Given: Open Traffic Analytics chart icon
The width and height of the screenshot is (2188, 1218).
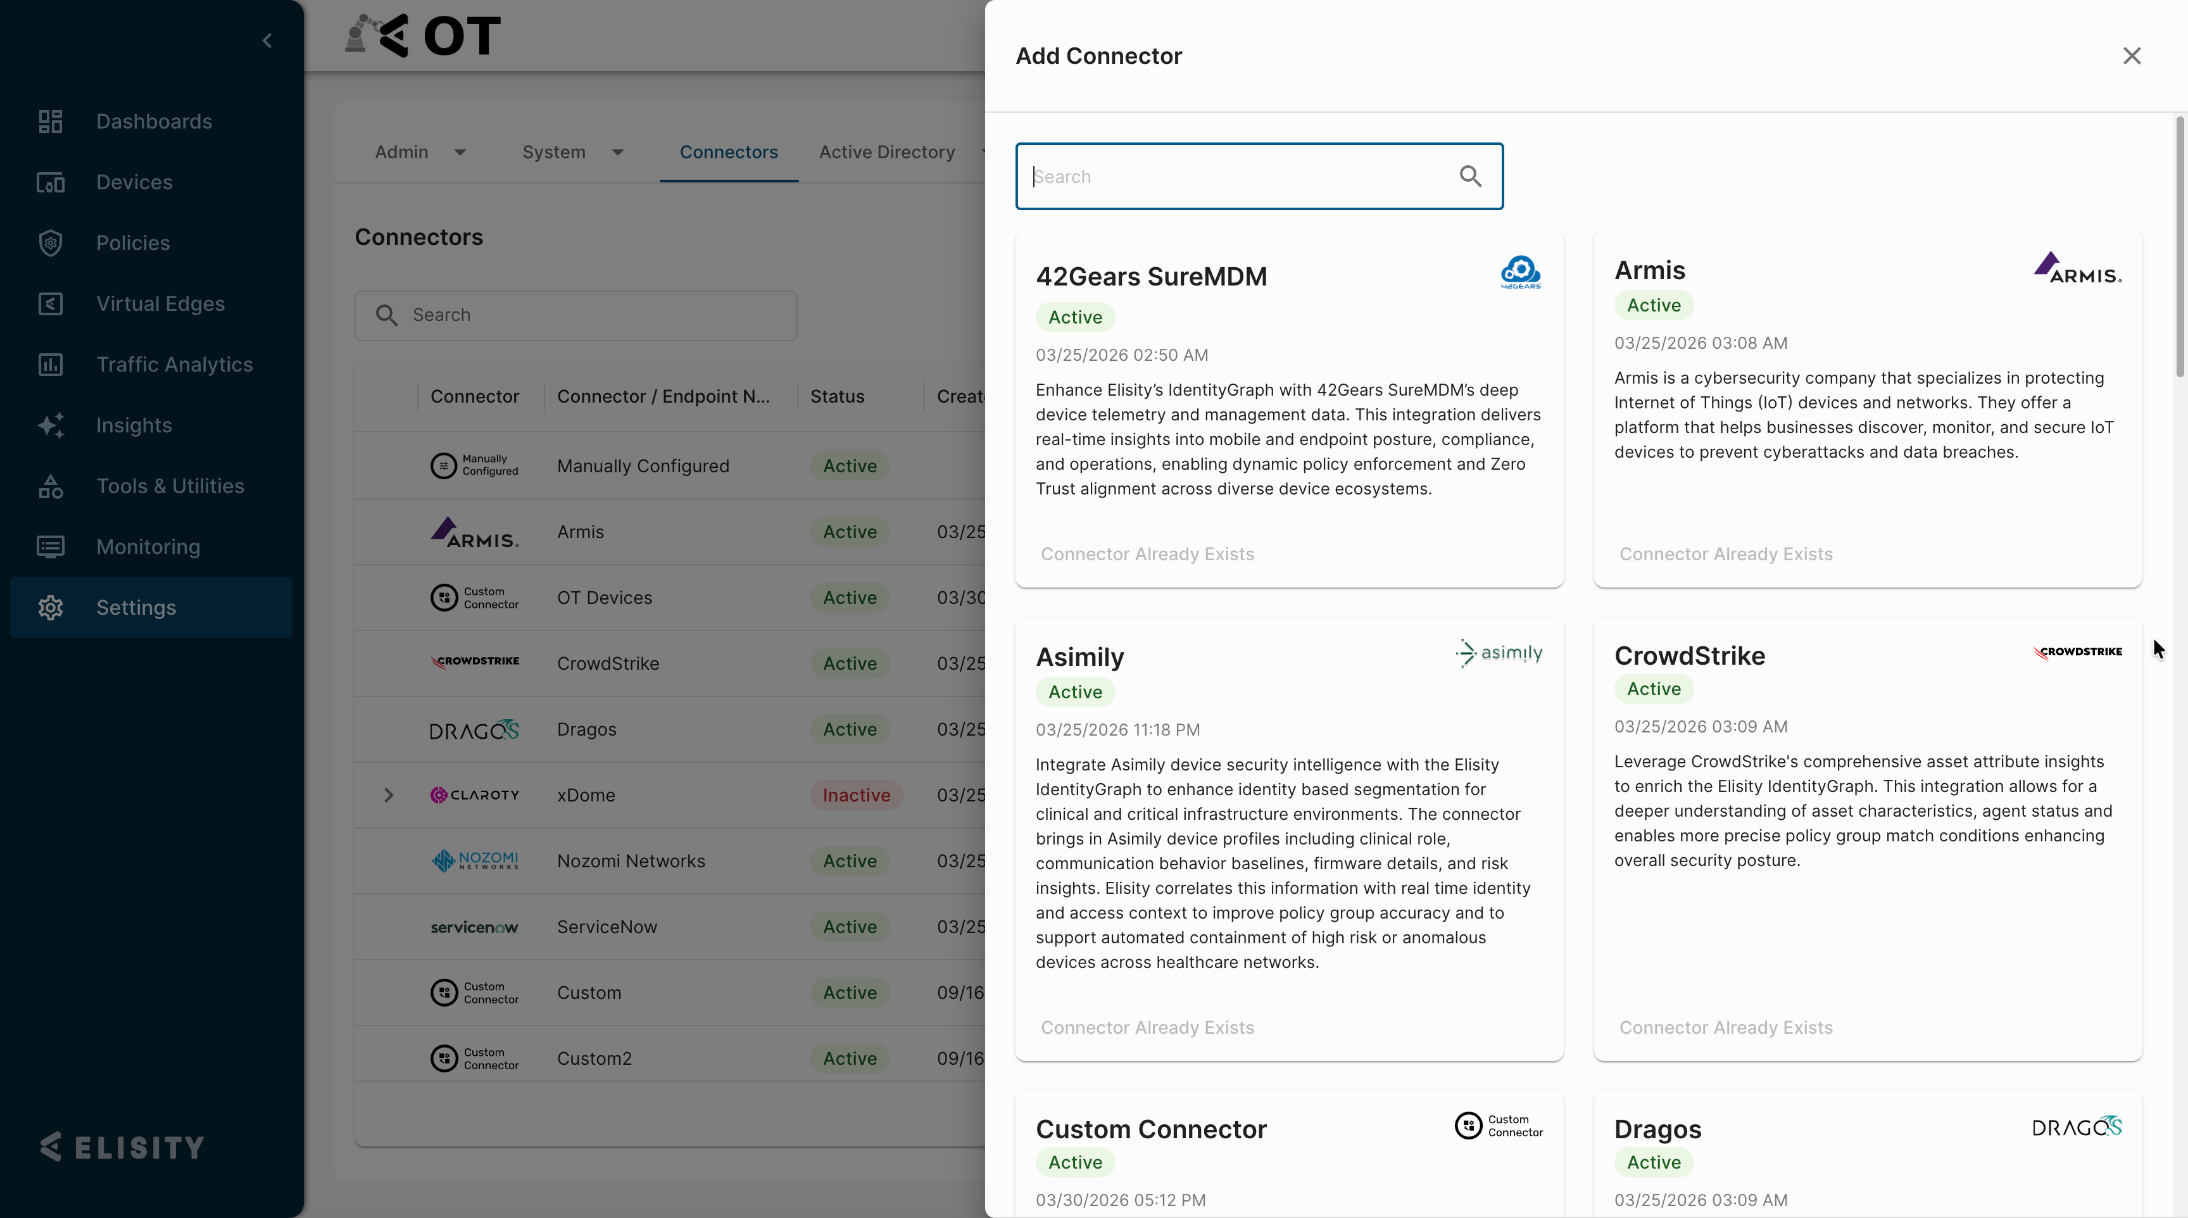Looking at the screenshot, I should tap(50, 365).
